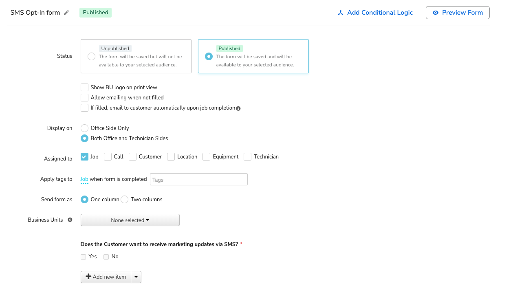Select Office Side Only display option
Viewport: 515px width, 286px height.
84,128
